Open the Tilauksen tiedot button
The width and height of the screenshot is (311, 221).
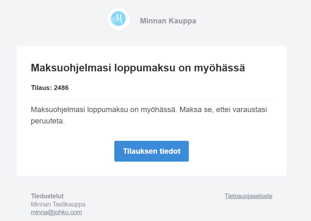point(152,151)
